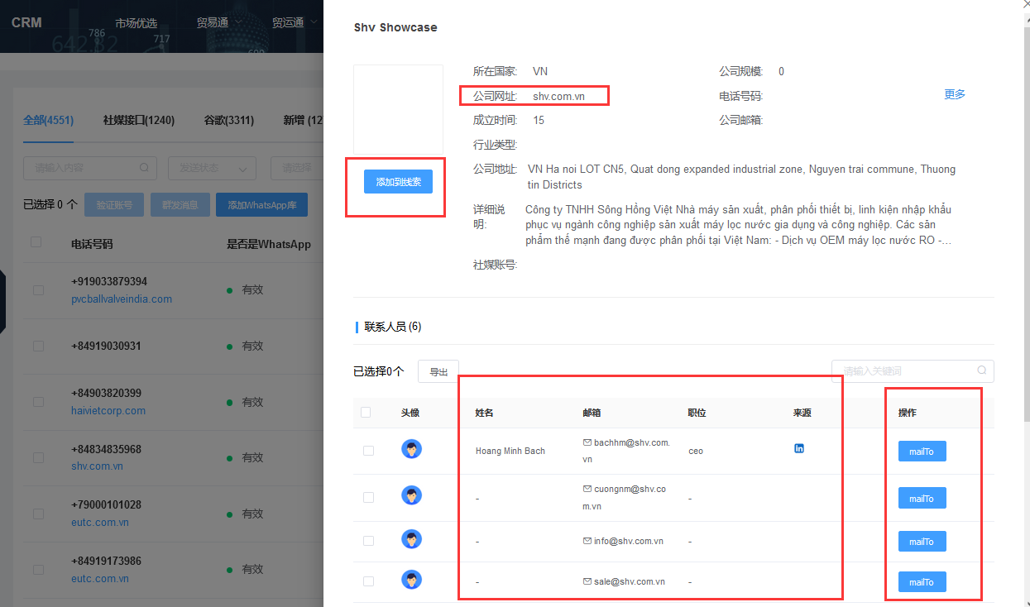Focus the 请输入关键词 contacts search field
This screenshot has width=1030, height=607.
[x=913, y=371]
